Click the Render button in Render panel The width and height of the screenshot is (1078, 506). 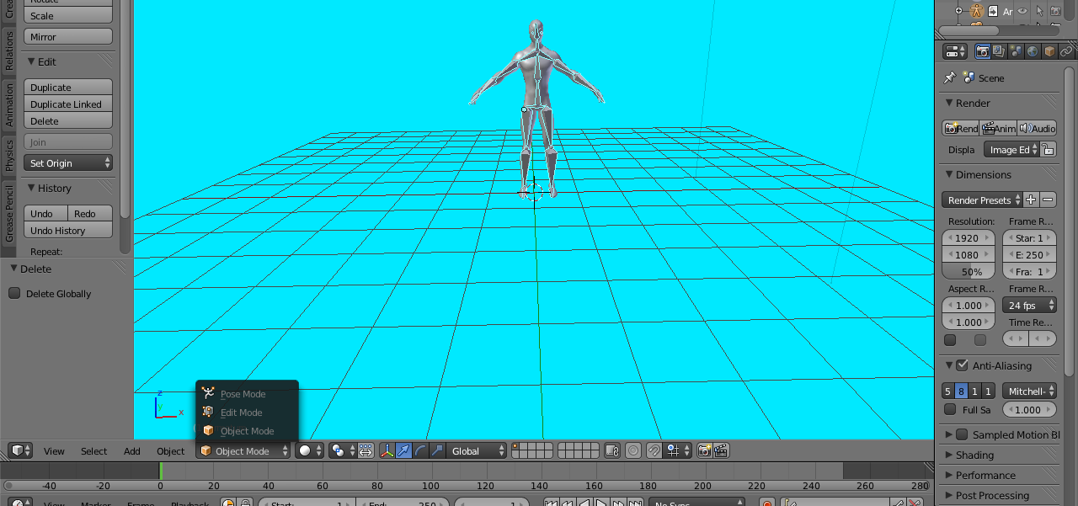(960, 128)
